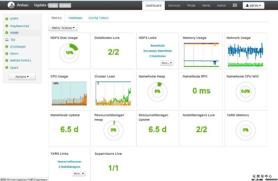Click the YARN Memory gauge
Screen dimensions: 278x181
[245, 130]
